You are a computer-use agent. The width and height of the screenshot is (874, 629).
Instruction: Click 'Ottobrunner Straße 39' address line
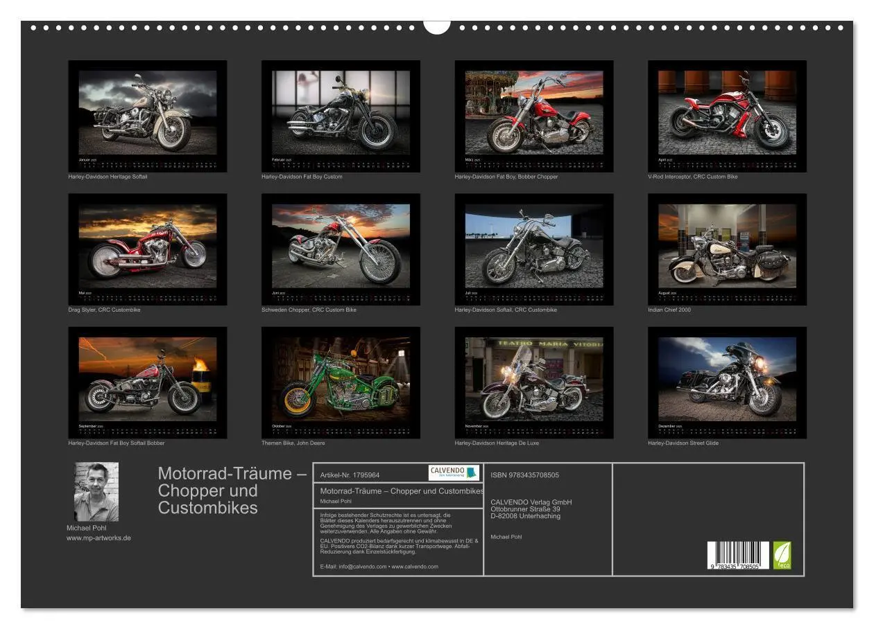[x=525, y=509]
